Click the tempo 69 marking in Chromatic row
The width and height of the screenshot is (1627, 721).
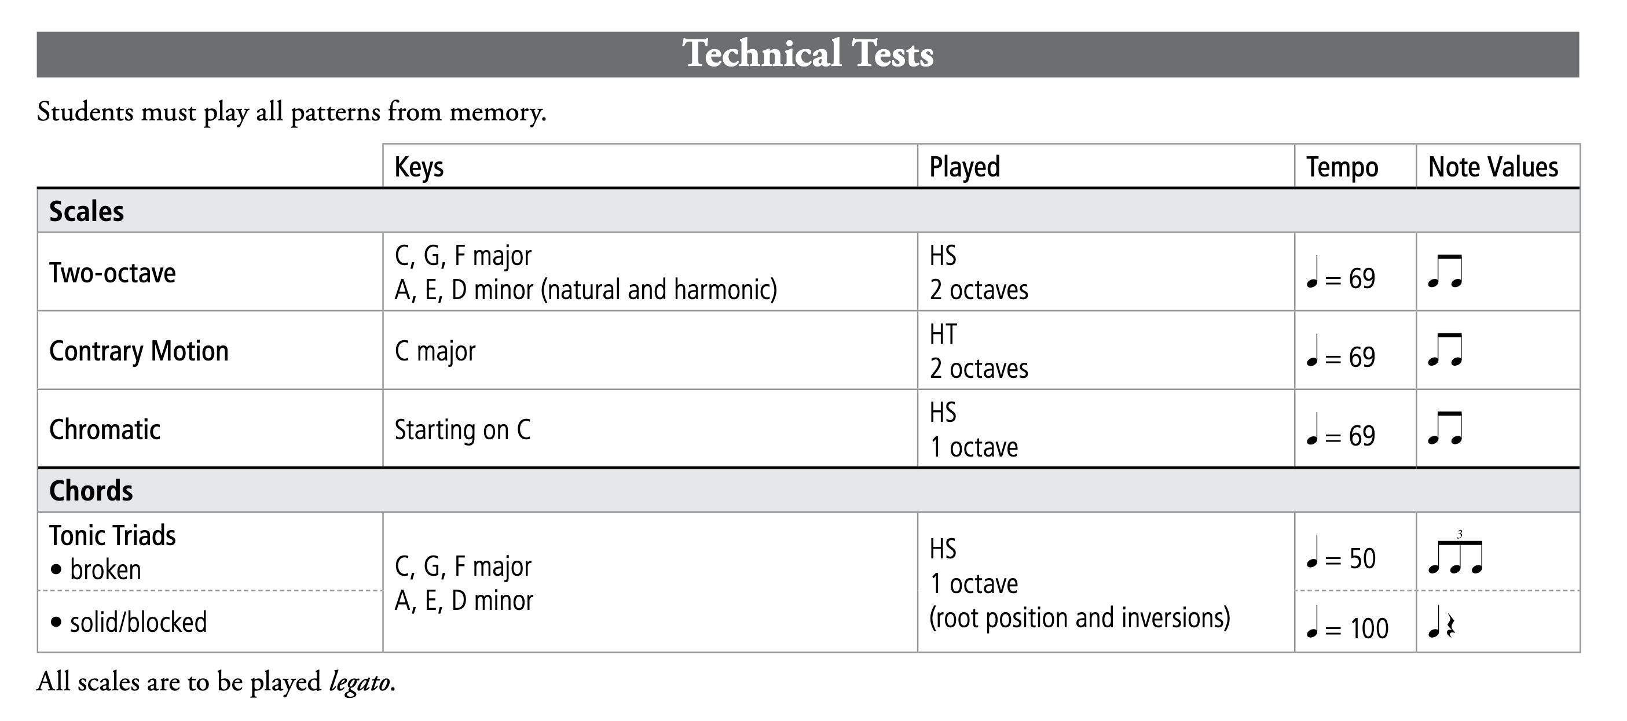point(1341,431)
